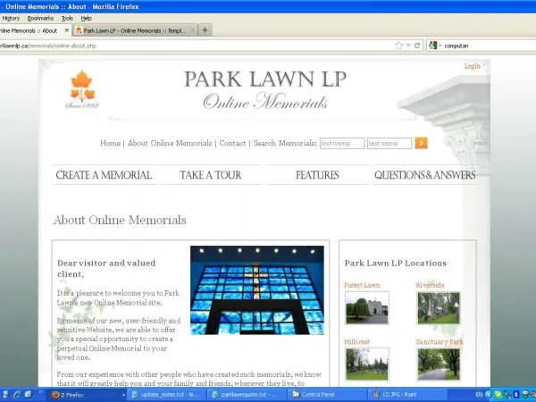This screenshot has height=402, width=536.
Task: Open the Tools menu
Action: [68, 18]
